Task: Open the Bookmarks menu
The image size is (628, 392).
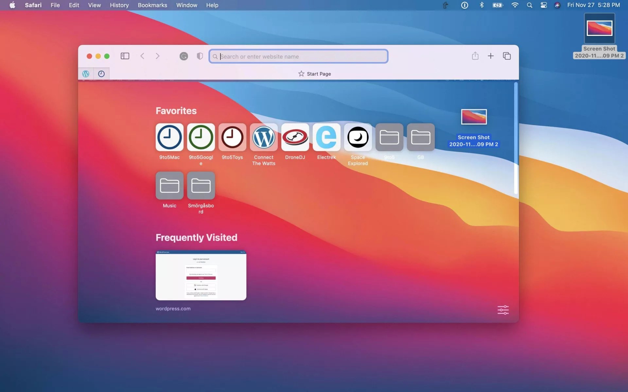Action: click(152, 5)
